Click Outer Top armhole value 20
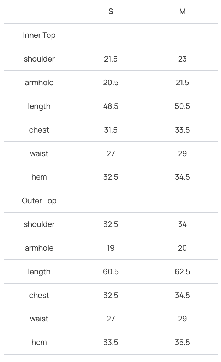Screen dimensions: 221x362 [x=182, y=248]
